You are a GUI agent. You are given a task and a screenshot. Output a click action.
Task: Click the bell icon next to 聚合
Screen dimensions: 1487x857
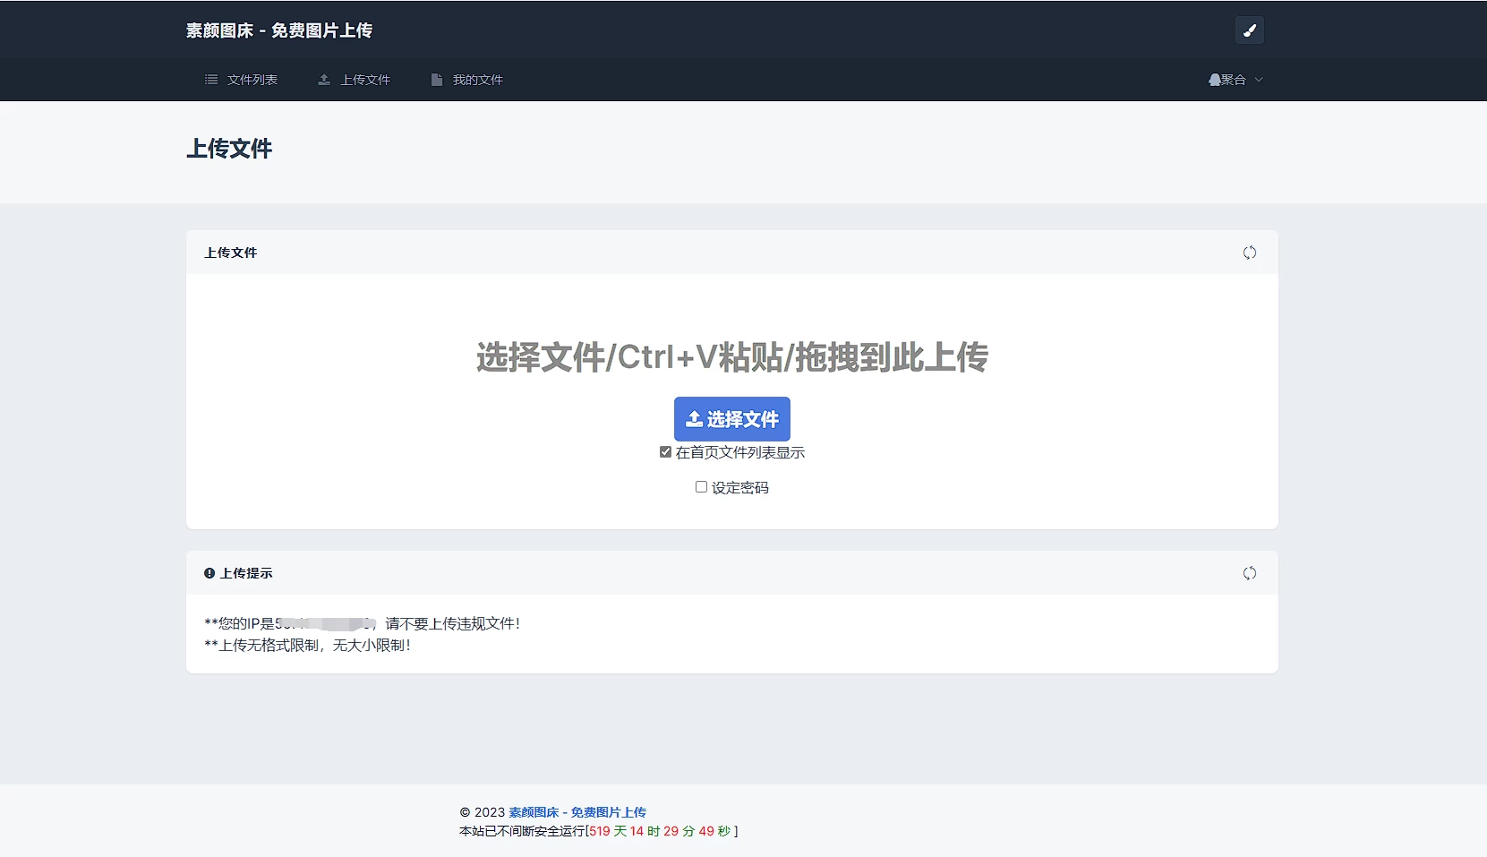click(x=1215, y=80)
